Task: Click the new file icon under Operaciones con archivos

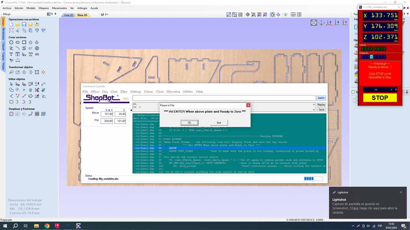Action: point(11,25)
